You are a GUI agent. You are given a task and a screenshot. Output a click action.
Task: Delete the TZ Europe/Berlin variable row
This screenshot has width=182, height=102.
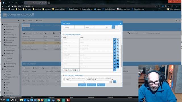point(118,67)
